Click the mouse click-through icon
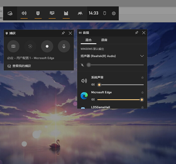Screen dimensions: 176x164 click(105, 13)
